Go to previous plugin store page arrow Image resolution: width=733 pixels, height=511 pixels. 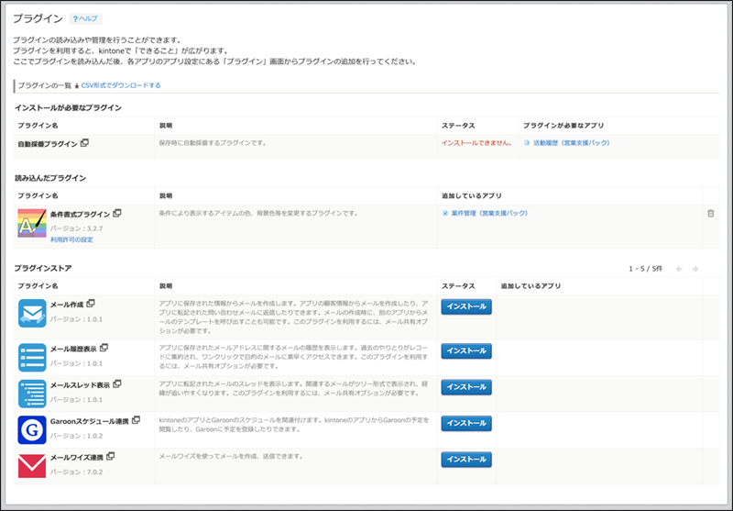(x=679, y=269)
